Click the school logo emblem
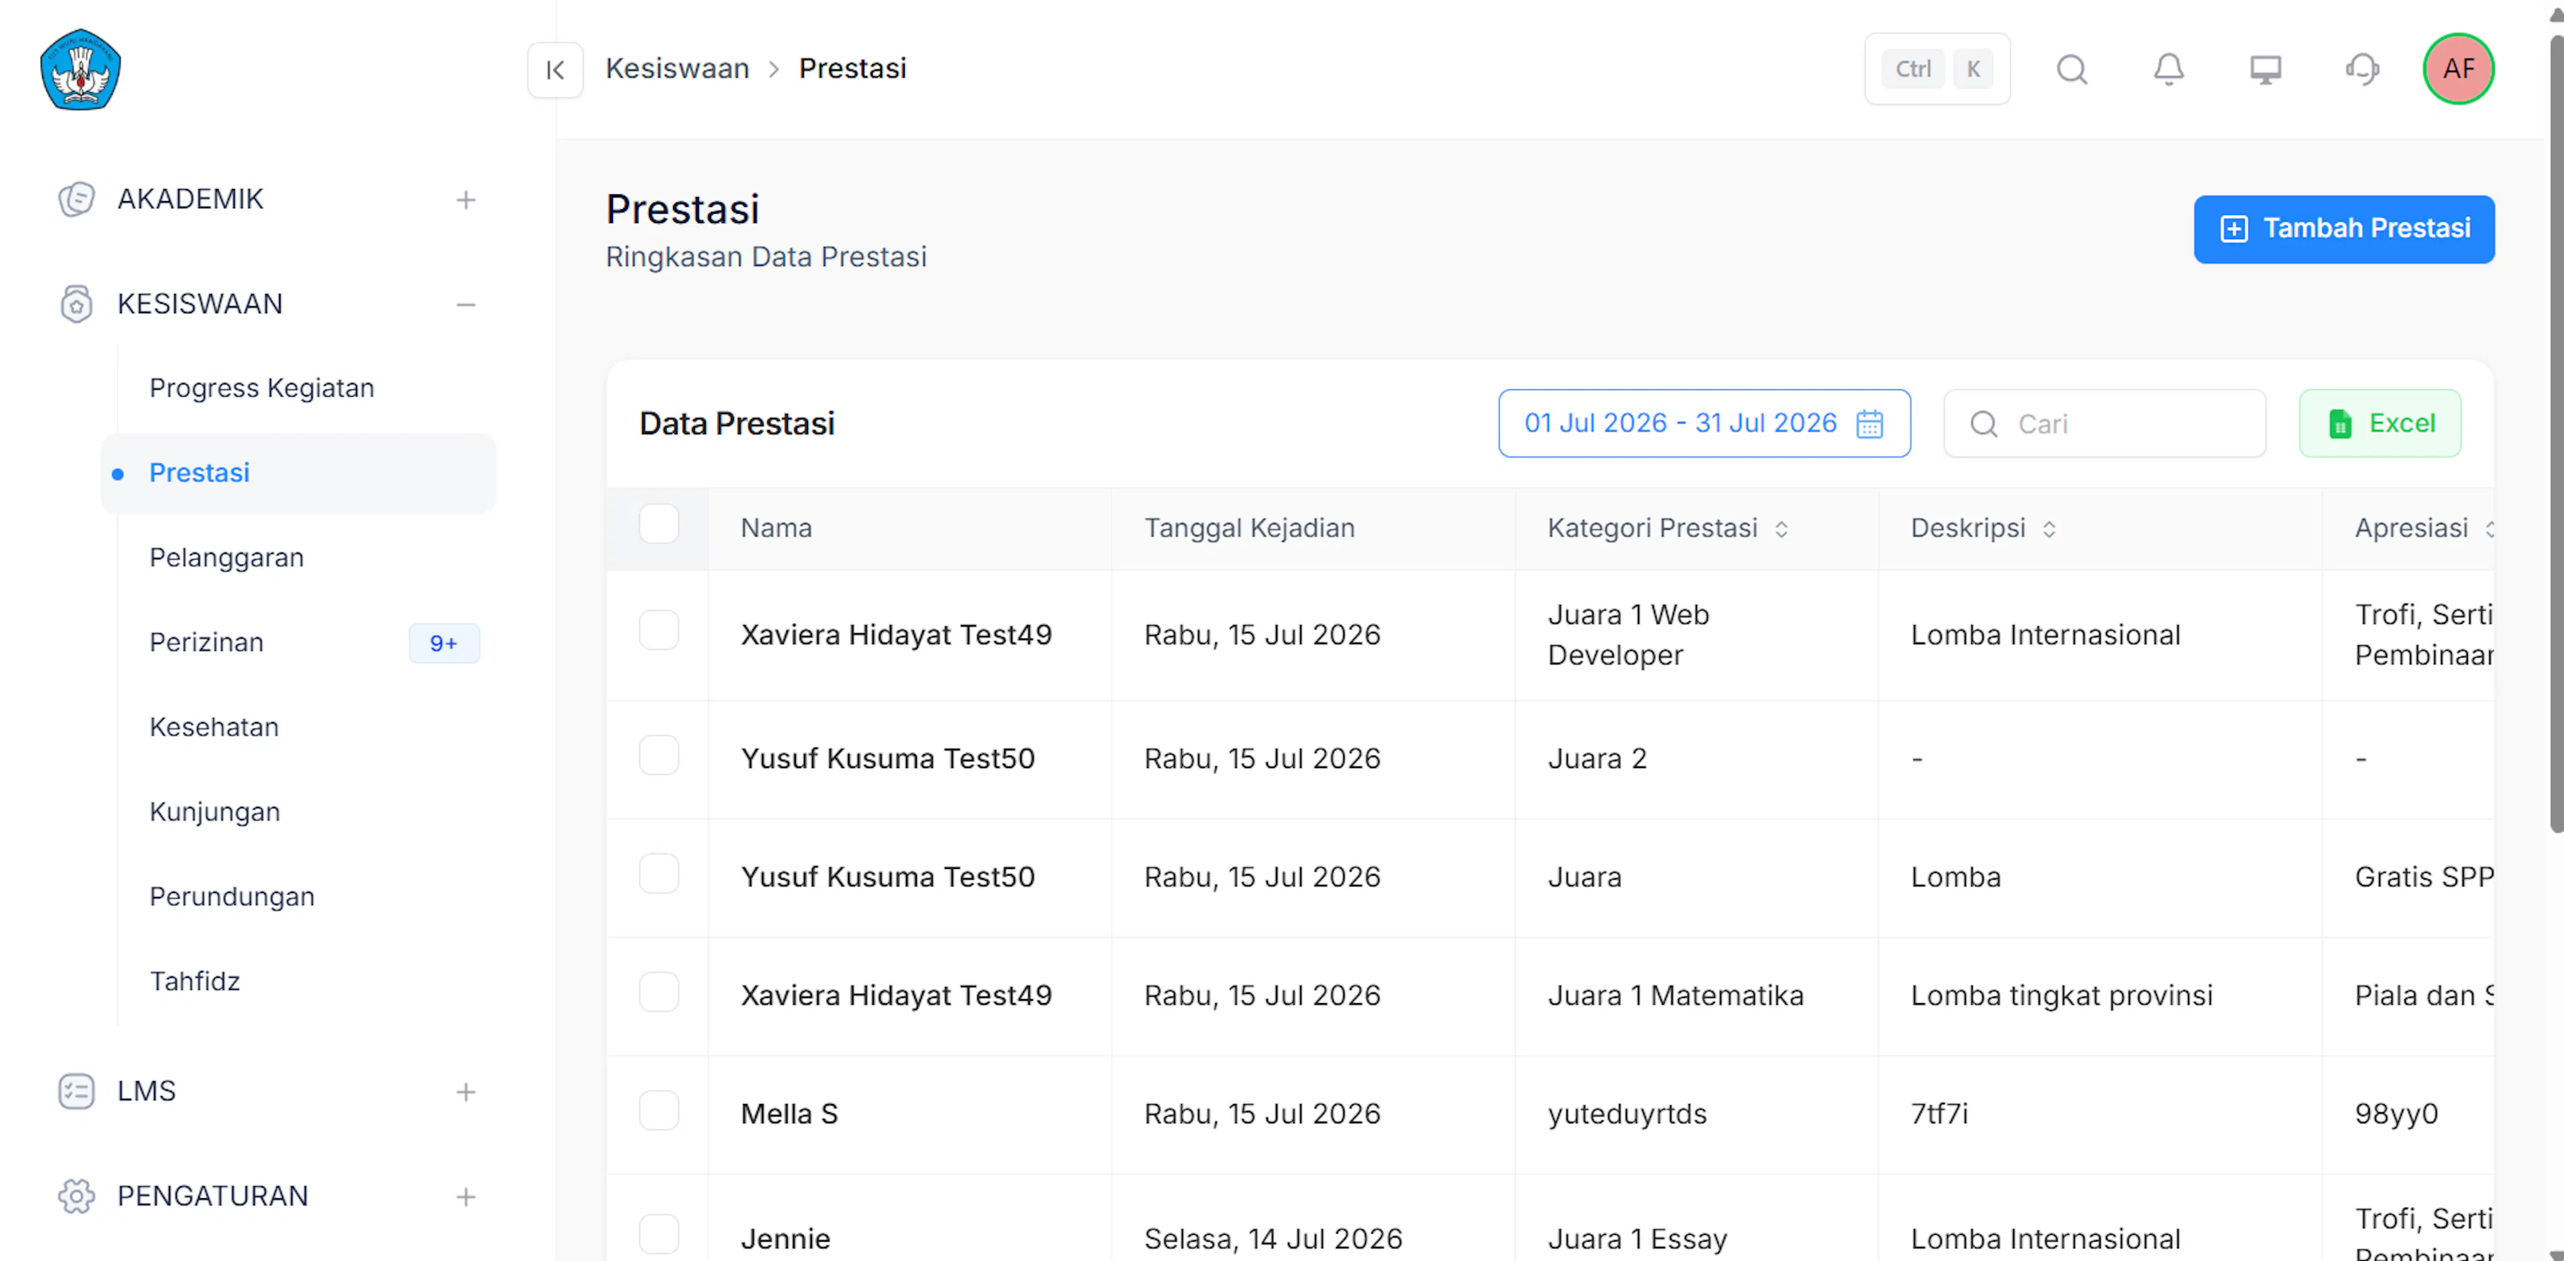Viewport: 2564px width, 1261px height. click(x=81, y=69)
